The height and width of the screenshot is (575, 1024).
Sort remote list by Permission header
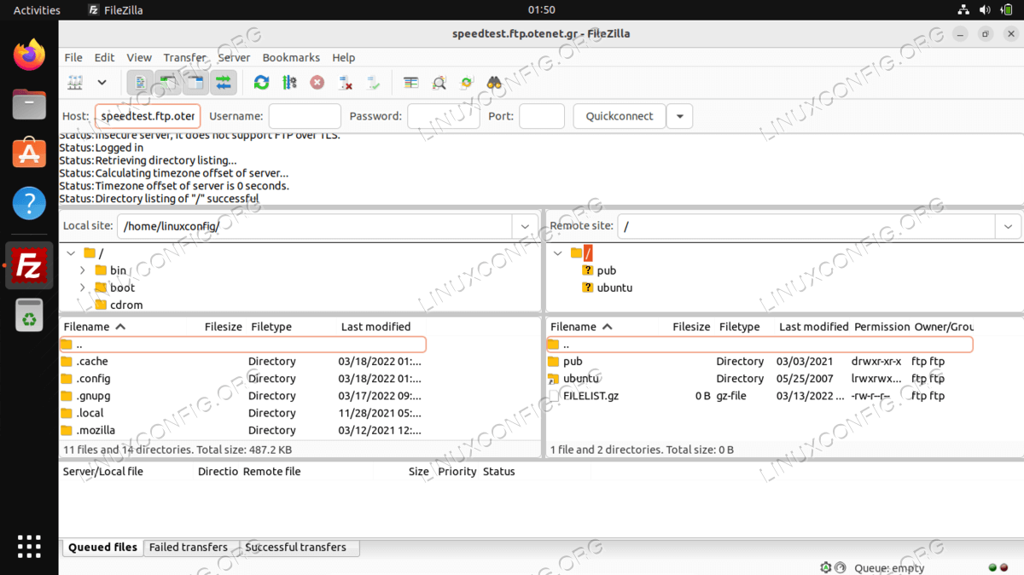[x=881, y=327]
